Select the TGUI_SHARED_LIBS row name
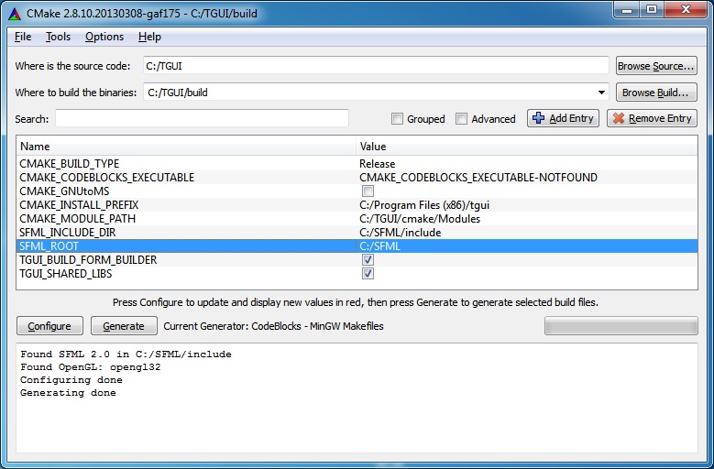714x469 pixels. click(66, 273)
